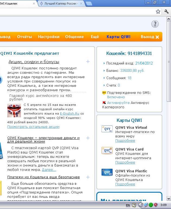Viewport: 171px width, 209px height.
Task: Click the page scrollbar up arrow
Action: [x=169, y=19]
